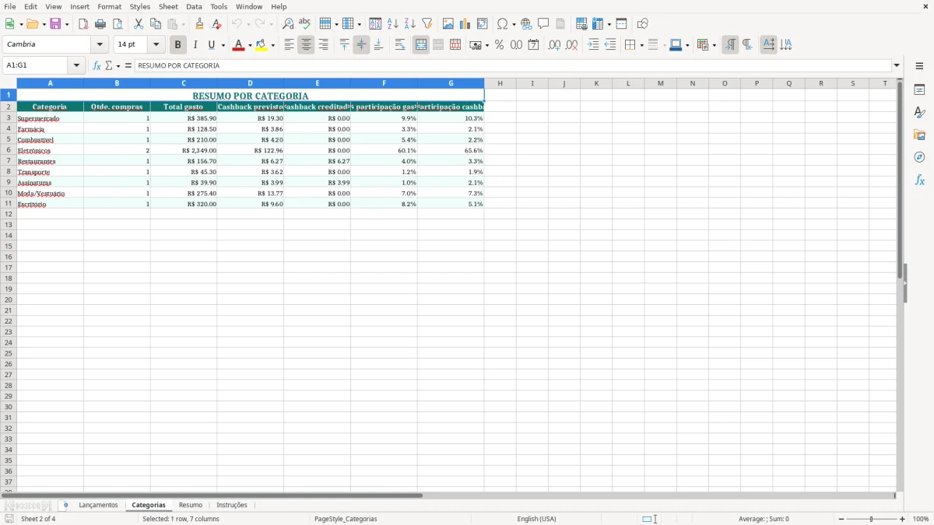Open the font name dropdown
The height and width of the screenshot is (525, 934).
tap(100, 45)
